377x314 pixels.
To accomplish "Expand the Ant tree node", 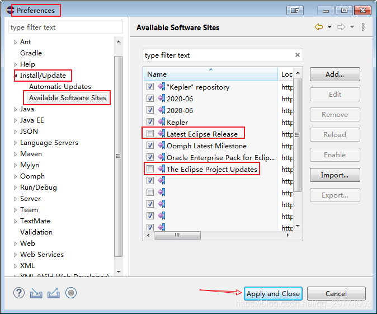I will click(x=15, y=42).
